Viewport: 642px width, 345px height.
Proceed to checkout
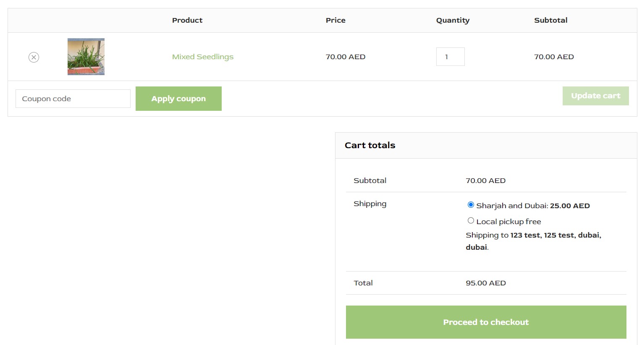485,322
